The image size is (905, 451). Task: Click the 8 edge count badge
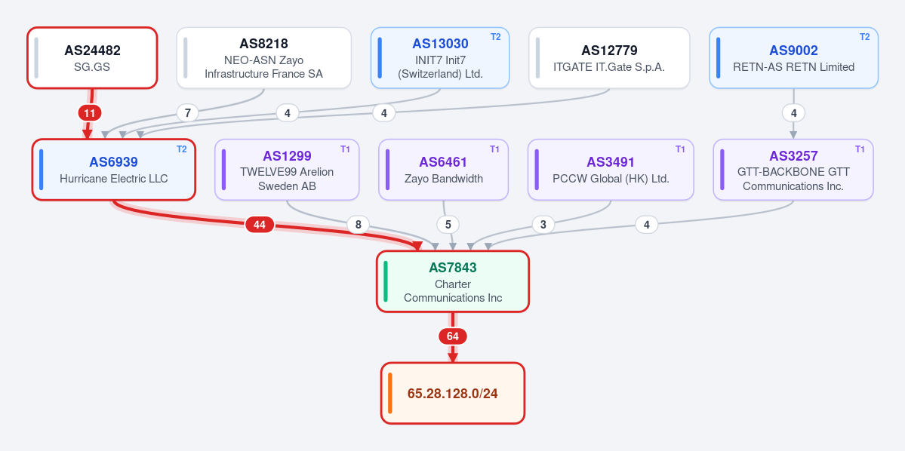[358, 224]
